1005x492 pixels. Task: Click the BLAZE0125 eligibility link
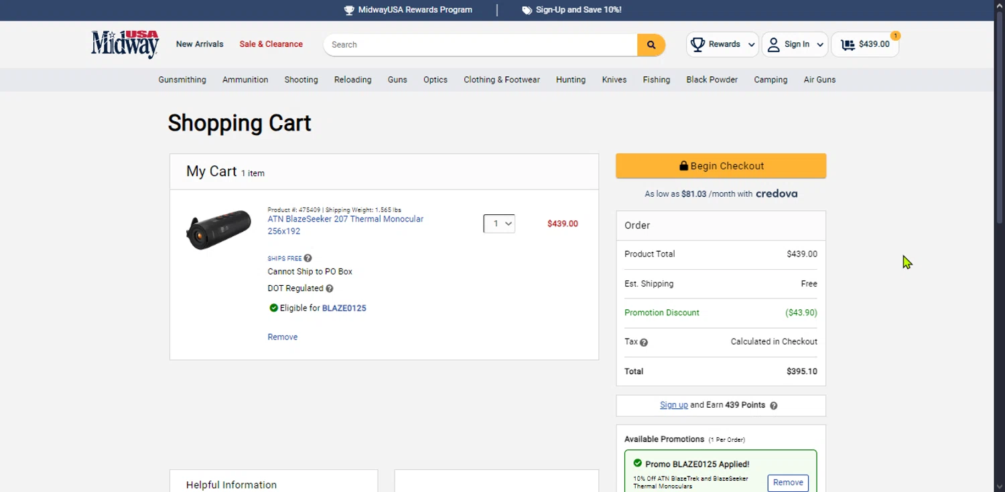pos(344,308)
